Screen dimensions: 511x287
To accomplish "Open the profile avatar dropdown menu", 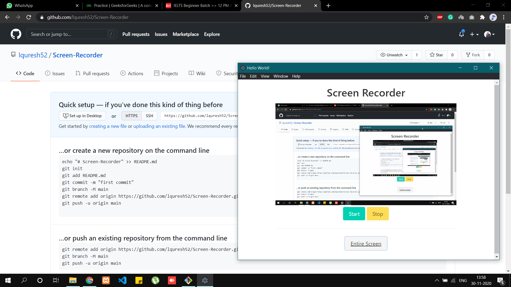I will click(x=489, y=34).
